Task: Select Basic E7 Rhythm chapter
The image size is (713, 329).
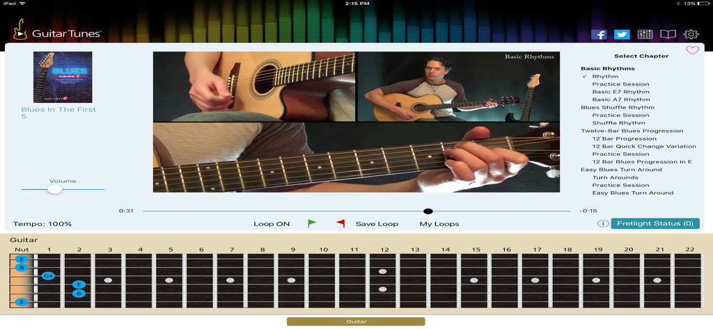Action: (x=620, y=92)
